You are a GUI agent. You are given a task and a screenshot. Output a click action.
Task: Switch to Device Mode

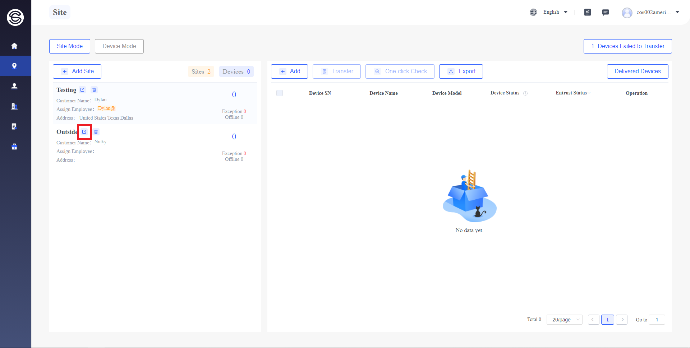click(x=119, y=46)
